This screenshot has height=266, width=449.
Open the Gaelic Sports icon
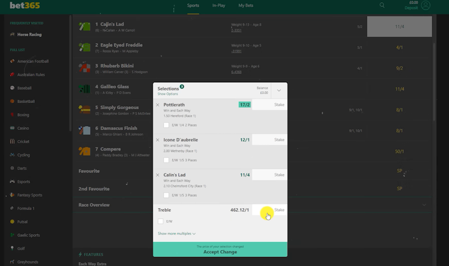12,235
